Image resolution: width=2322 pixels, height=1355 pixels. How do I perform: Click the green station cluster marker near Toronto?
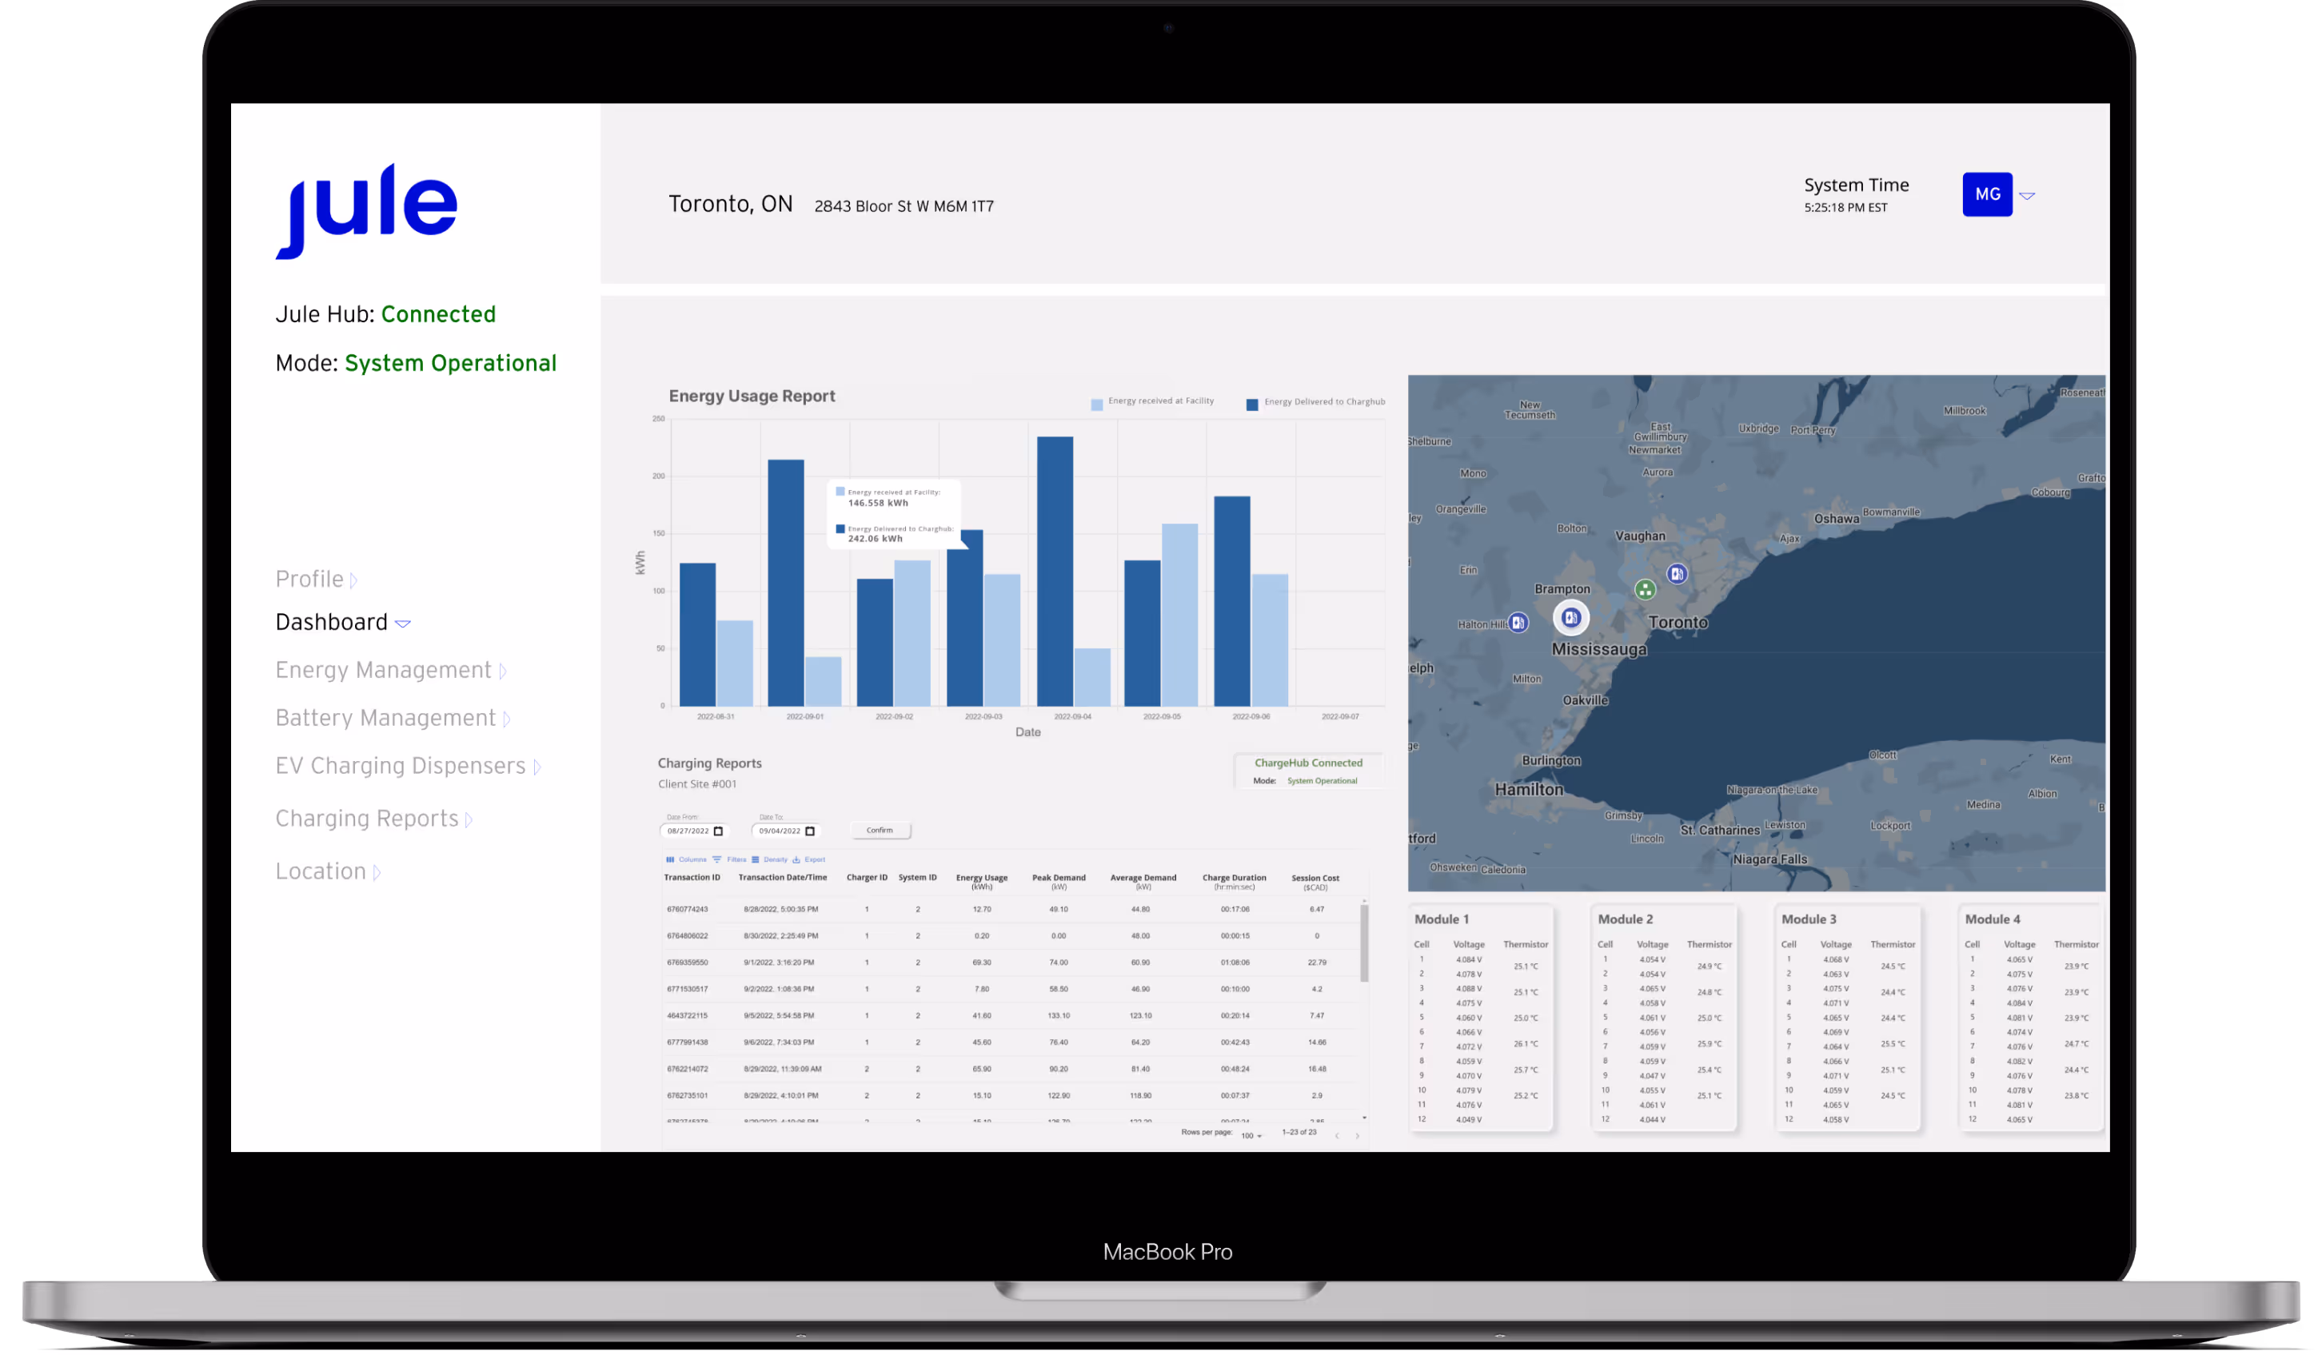[x=1646, y=588]
